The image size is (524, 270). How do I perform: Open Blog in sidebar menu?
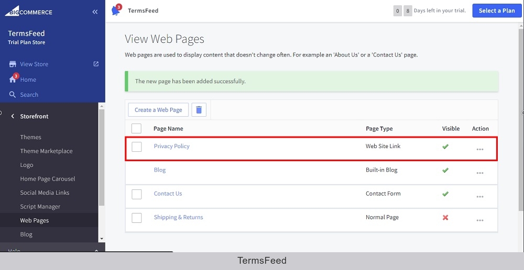click(26, 234)
